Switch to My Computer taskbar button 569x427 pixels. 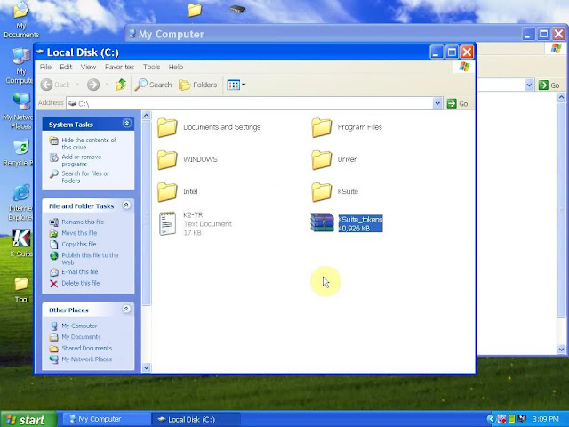coord(105,419)
